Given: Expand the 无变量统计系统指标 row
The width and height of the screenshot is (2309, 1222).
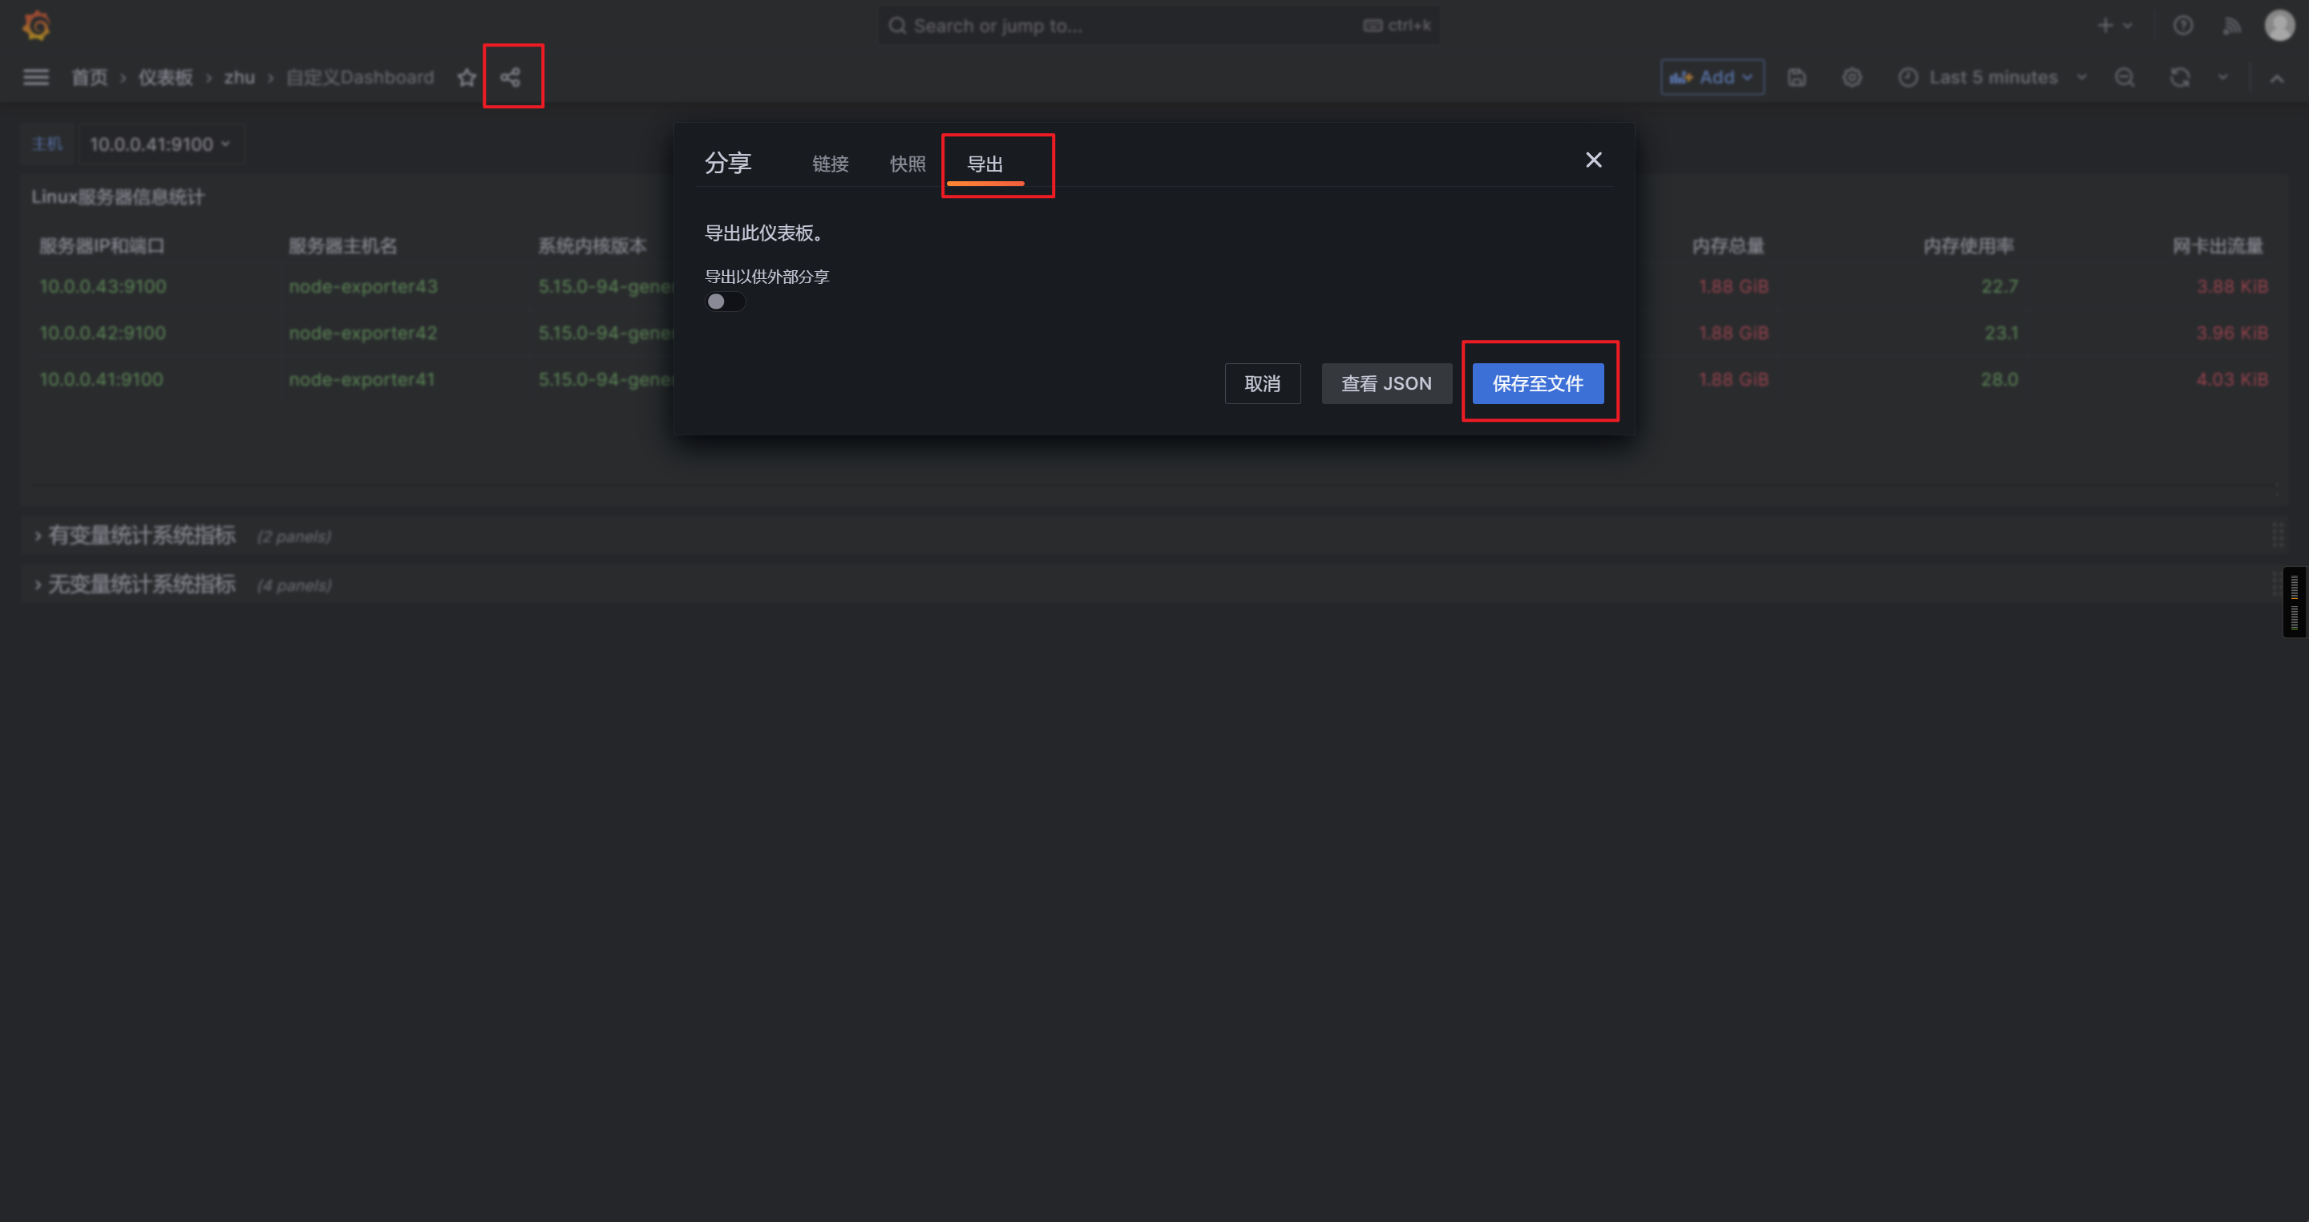Looking at the screenshot, I should (x=141, y=585).
